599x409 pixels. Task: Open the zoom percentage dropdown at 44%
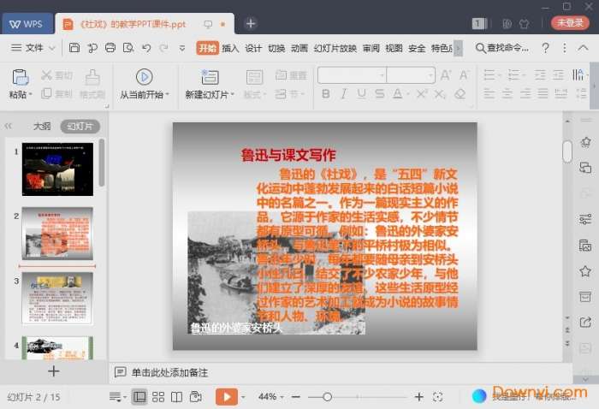pos(282,397)
